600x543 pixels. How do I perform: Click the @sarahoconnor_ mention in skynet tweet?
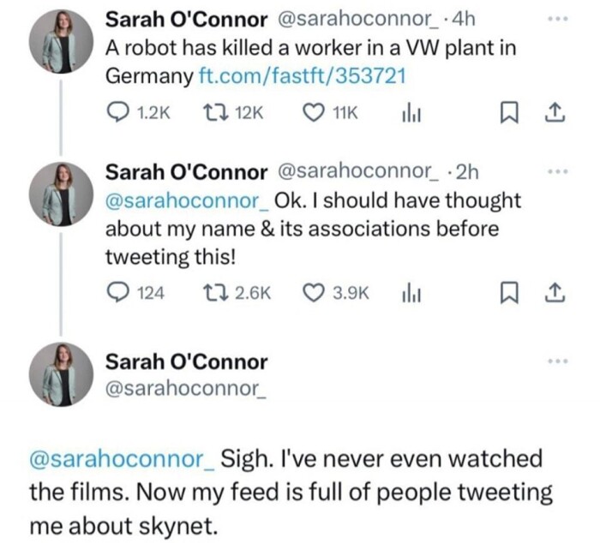point(121,459)
